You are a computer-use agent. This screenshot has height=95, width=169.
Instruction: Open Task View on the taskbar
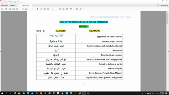pos(11,93)
